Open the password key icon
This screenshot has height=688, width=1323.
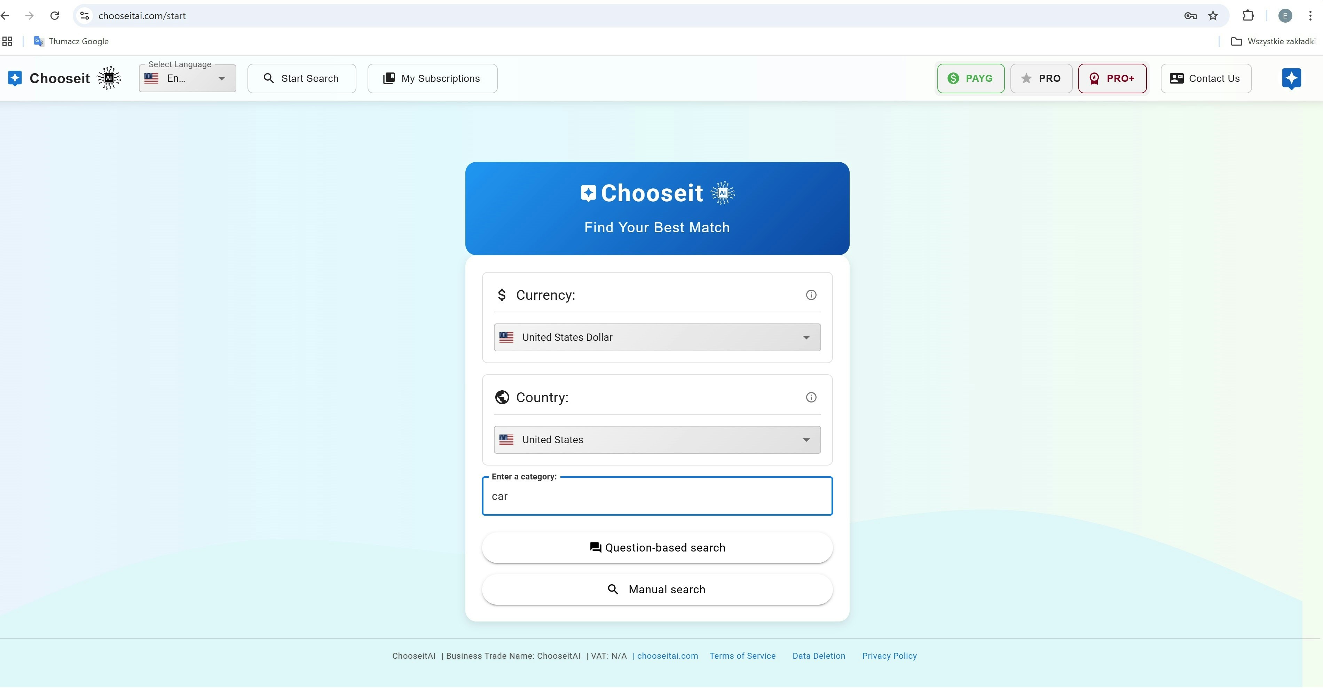[1190, 16]
